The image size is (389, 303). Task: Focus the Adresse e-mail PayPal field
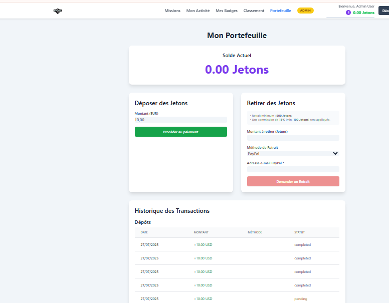tap(293, 169)
